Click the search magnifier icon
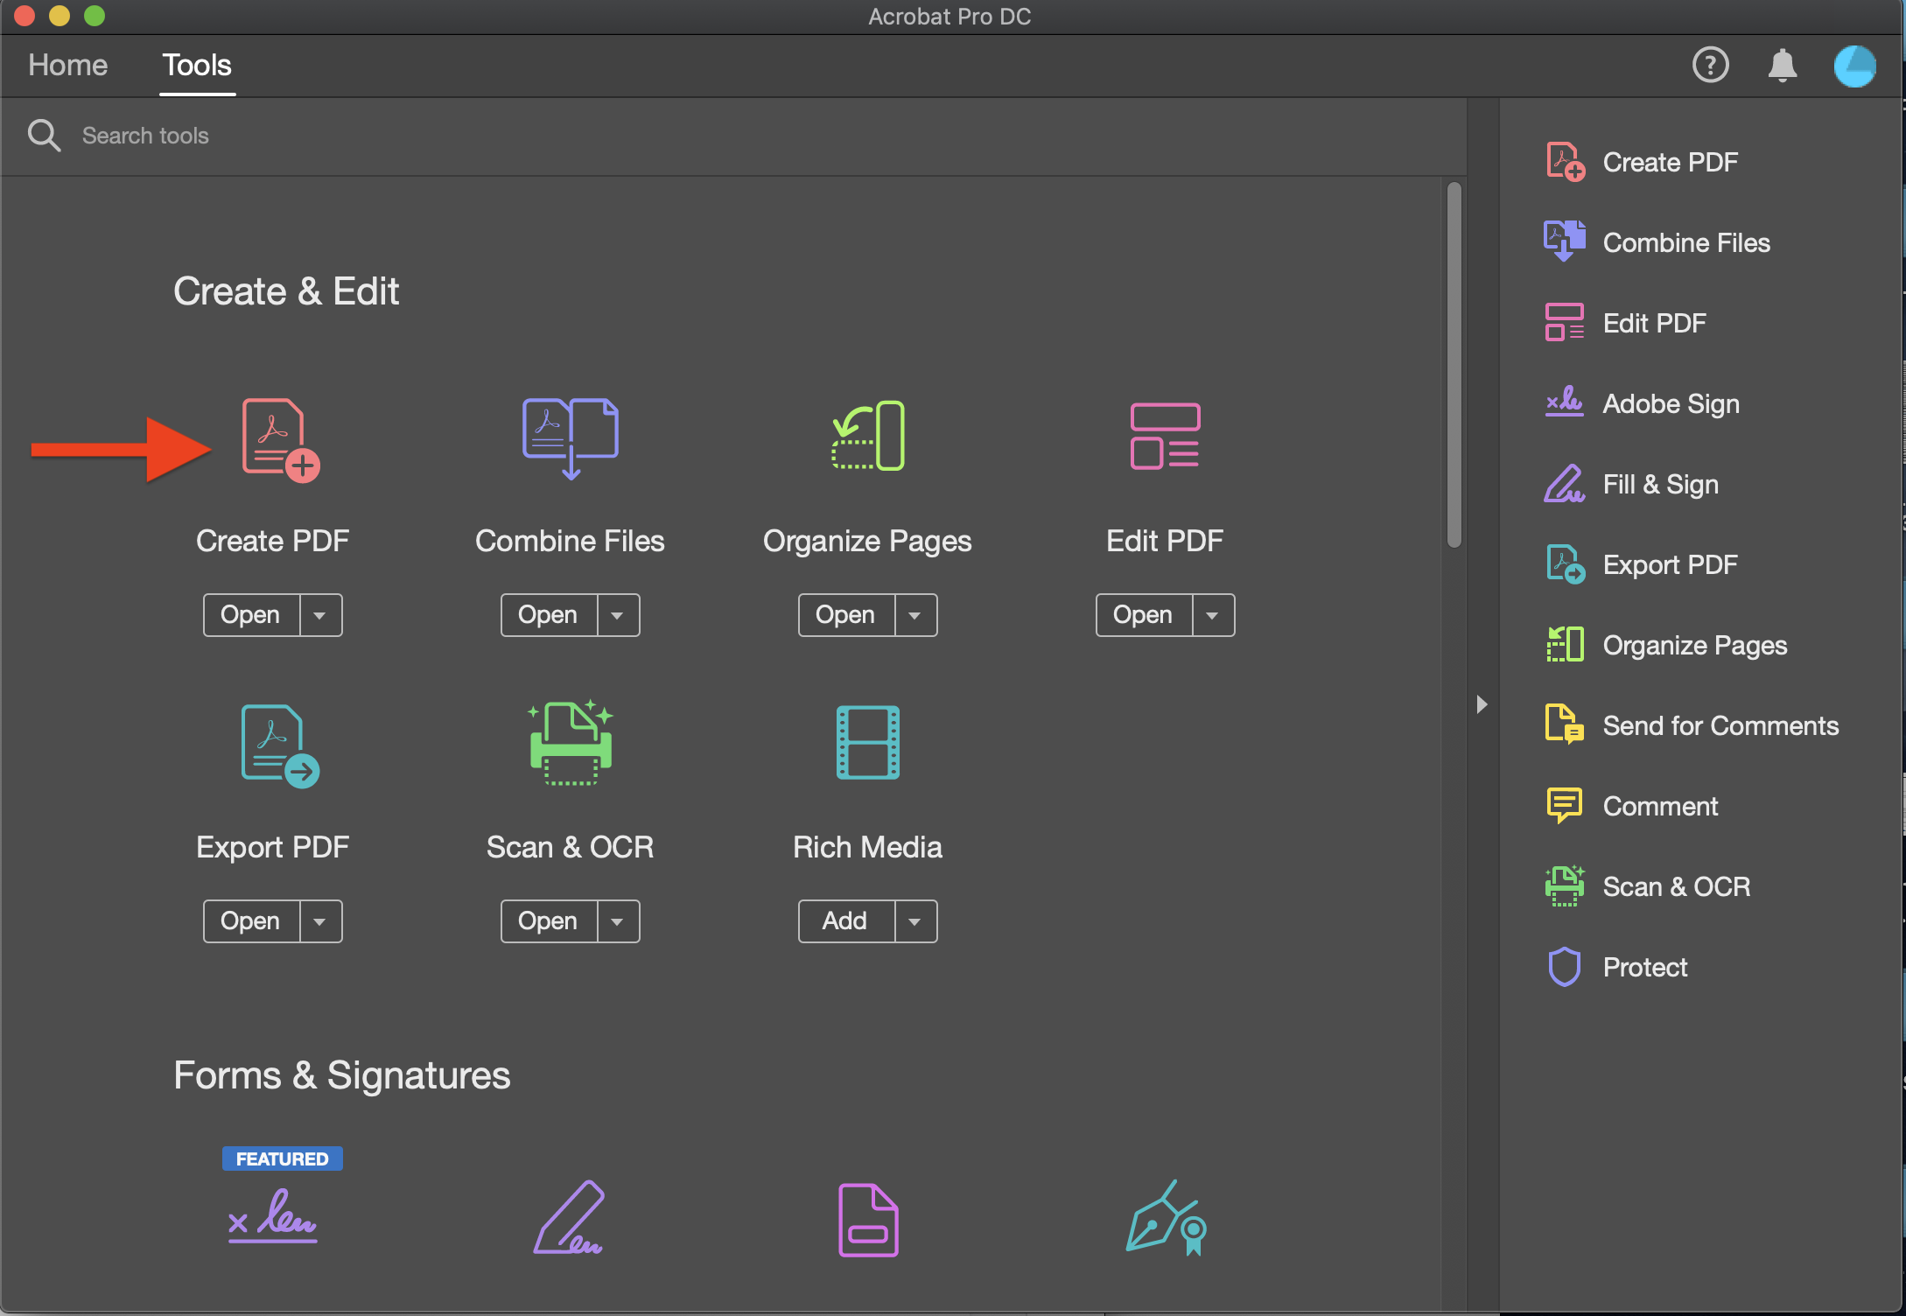This screenshot has width=1906, height=1316. pos(44,136)
